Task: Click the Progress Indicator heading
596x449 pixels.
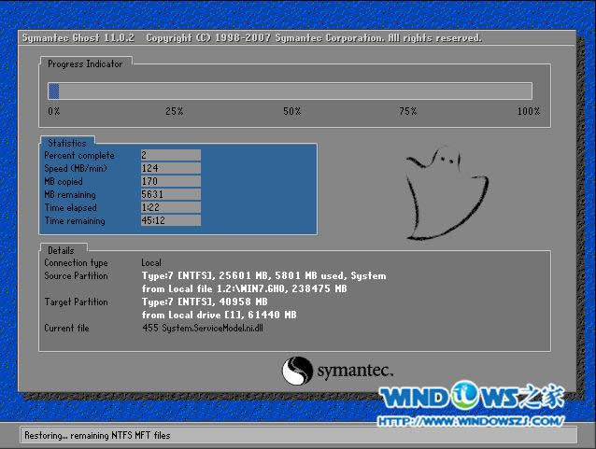Action: click(84, 63)
